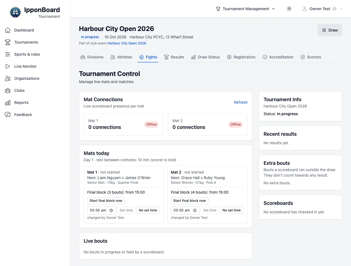Switch to the Divisions tab

coord(92,57)
